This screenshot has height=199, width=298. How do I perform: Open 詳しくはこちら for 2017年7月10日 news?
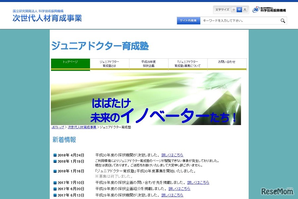(x=198, y=182)
